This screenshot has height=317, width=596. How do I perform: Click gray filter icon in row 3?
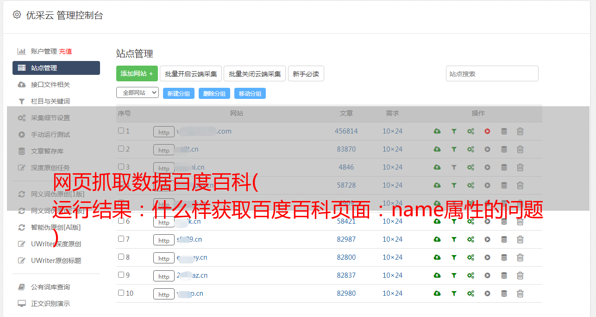tap(454, 167)
